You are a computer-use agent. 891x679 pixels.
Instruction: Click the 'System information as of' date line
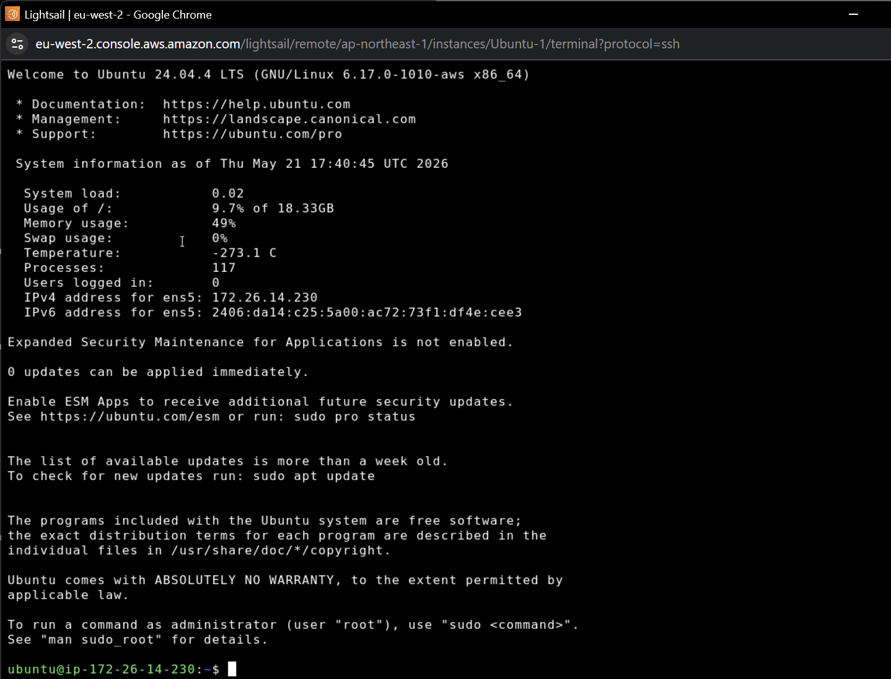pyautogui.click(x=232, y=164)
